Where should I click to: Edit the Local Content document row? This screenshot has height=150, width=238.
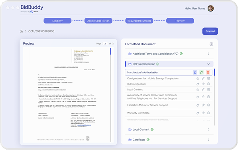[x=203, y=90]
